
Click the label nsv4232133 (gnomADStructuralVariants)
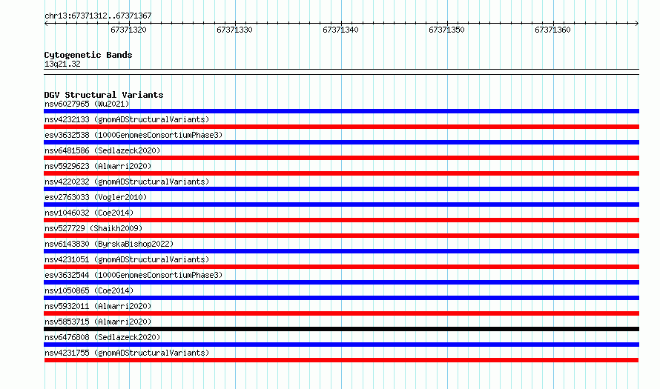tap(127, 119)
